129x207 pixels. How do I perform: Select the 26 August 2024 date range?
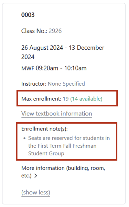(63, 52)
